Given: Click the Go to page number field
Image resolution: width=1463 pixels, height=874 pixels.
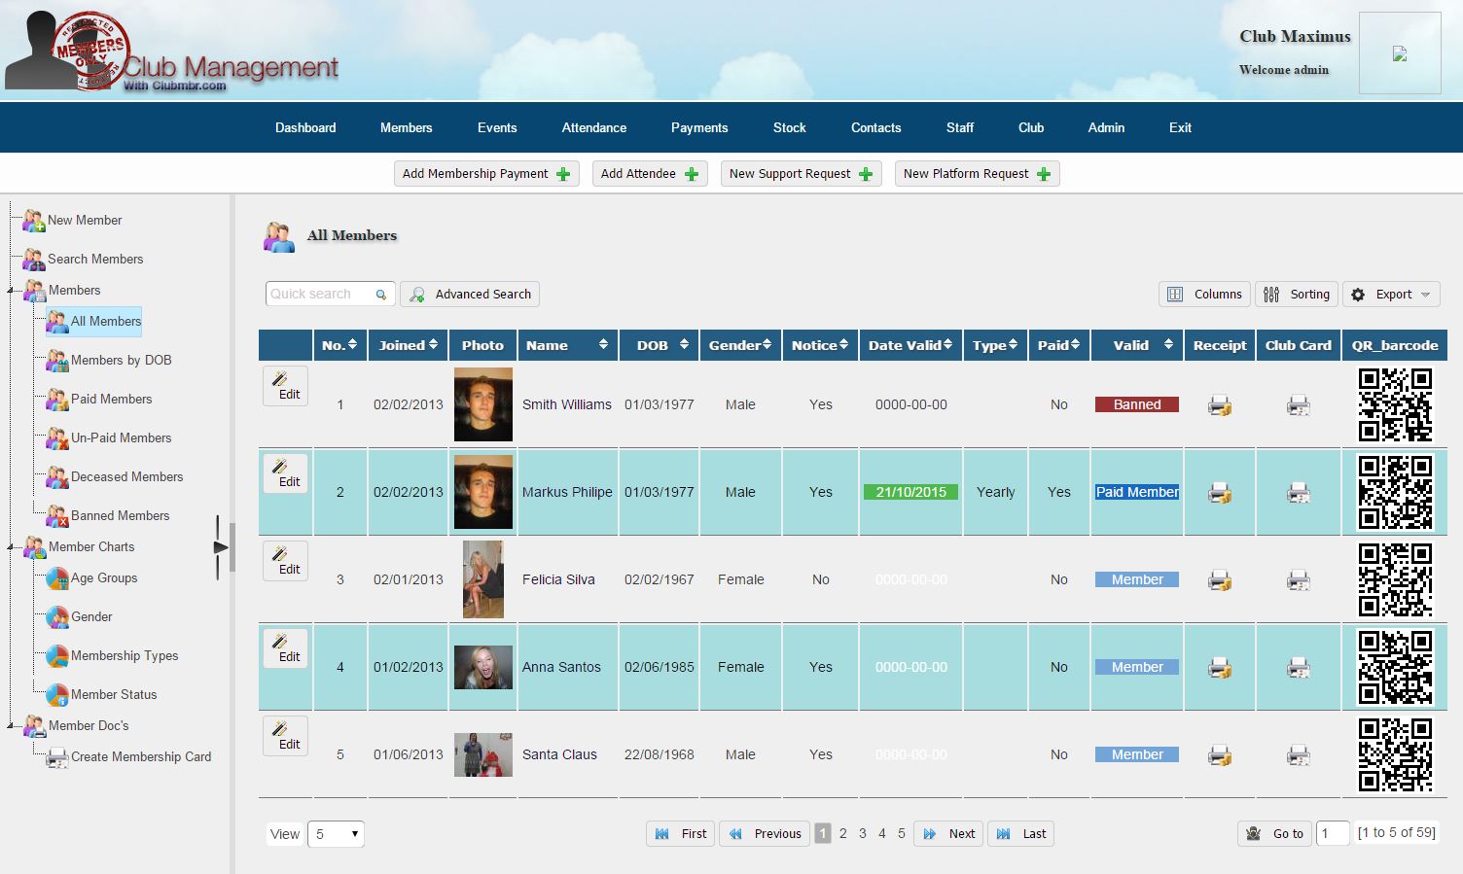Looking at the screenshot, I should pos(1333,834).
